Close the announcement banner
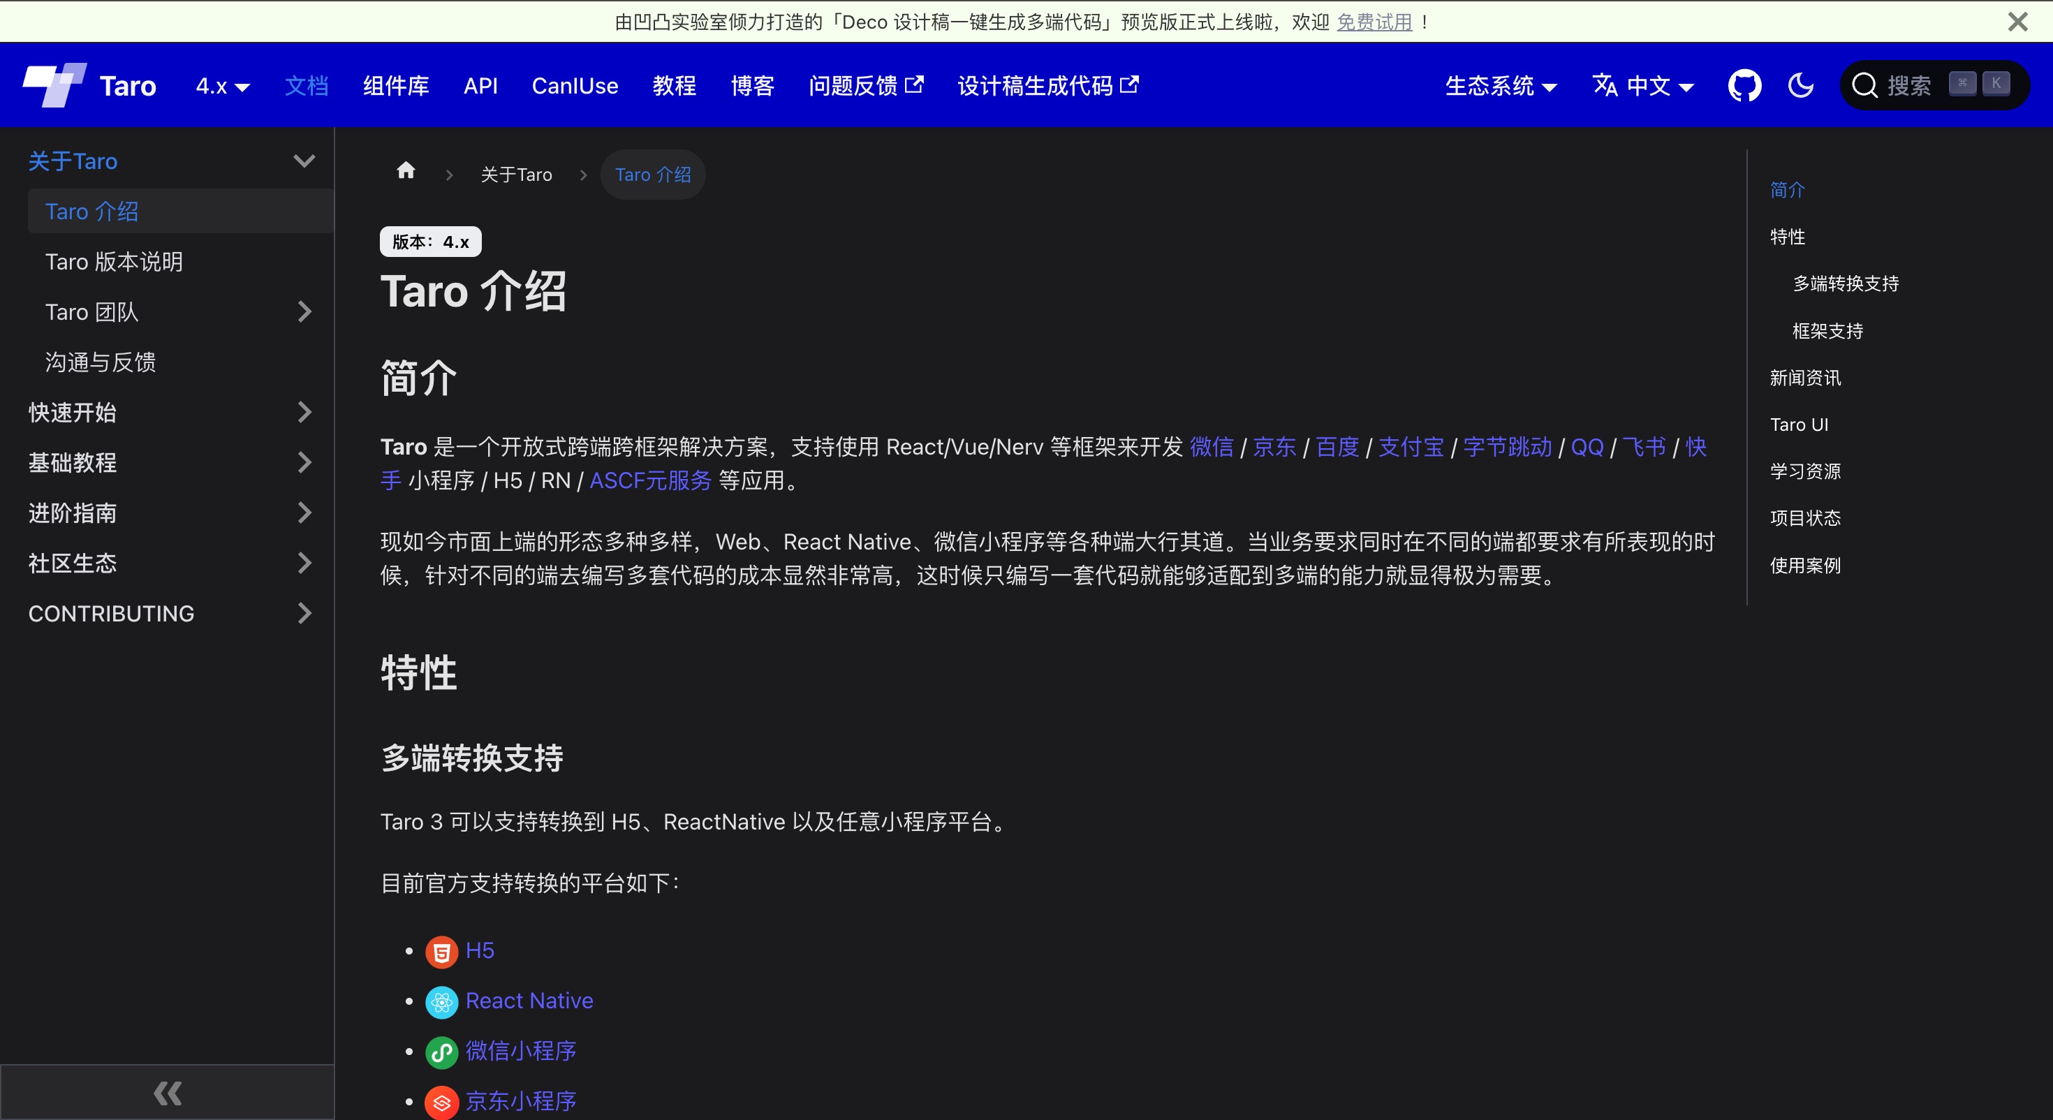 (x=2017, y=22)
